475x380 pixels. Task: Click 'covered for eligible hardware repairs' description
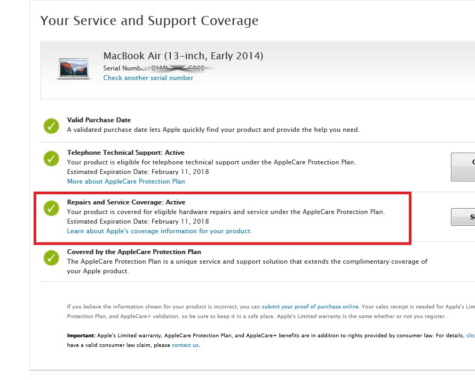click(x=226, y=212)
